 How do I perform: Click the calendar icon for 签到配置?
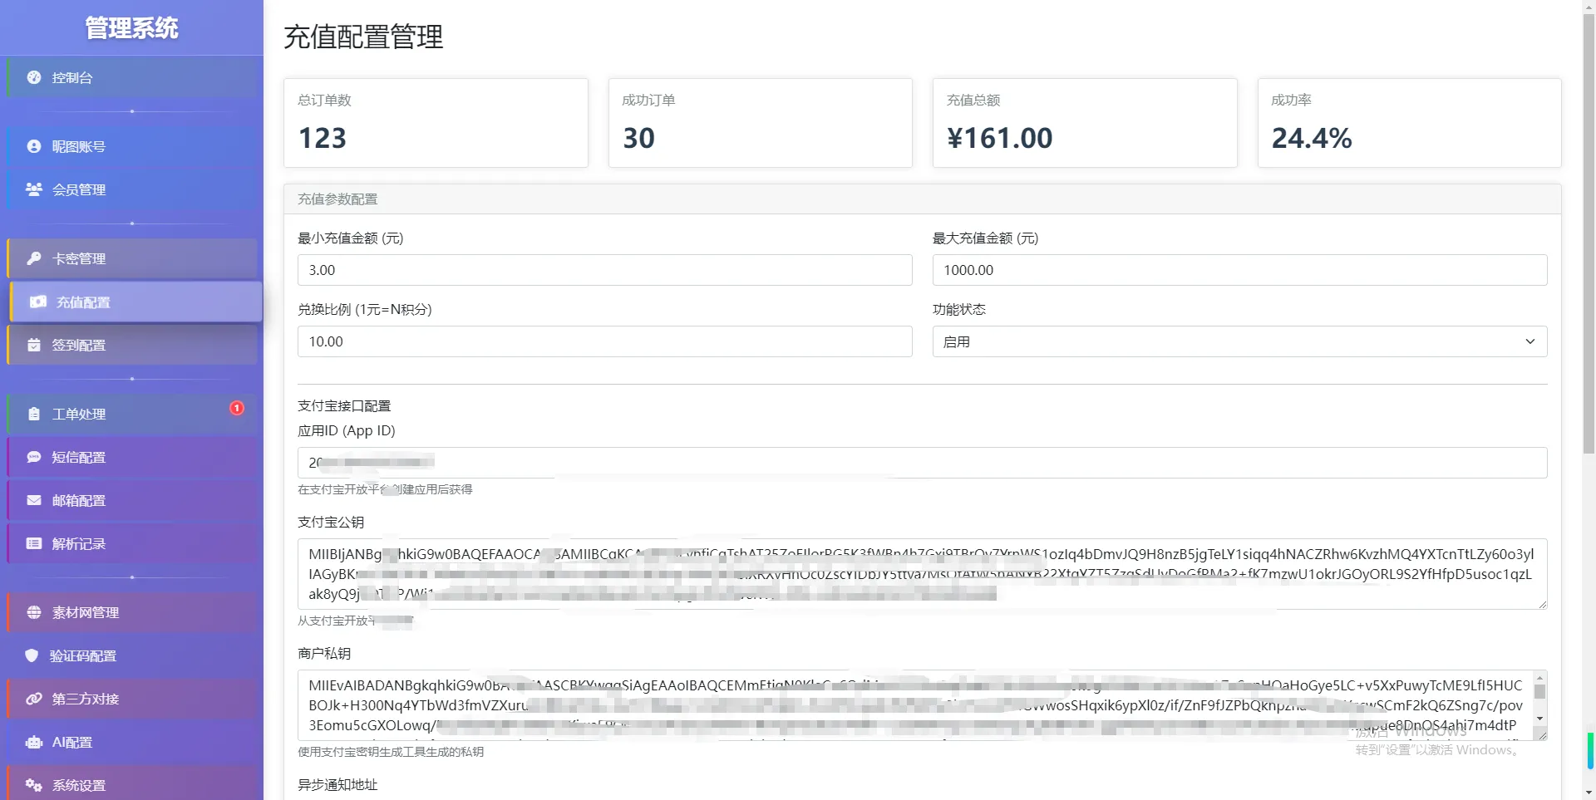34,345
